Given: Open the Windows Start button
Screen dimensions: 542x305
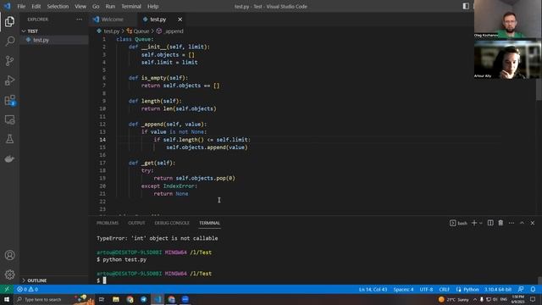Looking at the screenshot, I should (7, 299).
